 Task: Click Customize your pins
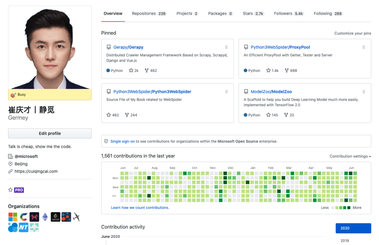352,33
